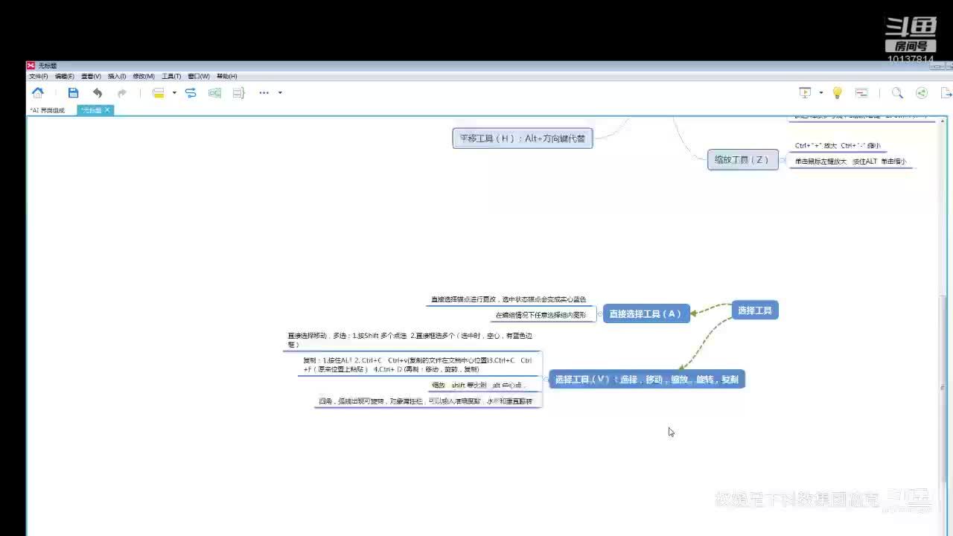Open the 插入(I) menu
953x536 pixels.
coord(117,76)
